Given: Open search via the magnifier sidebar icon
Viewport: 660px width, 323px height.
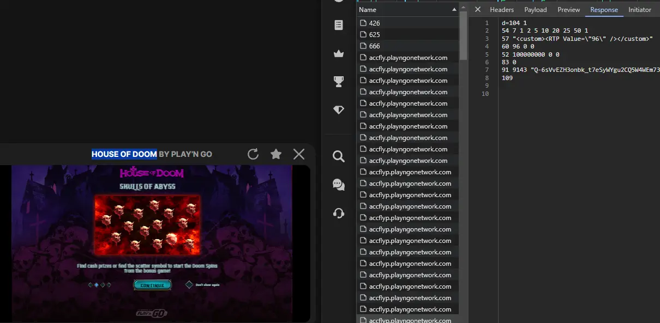Looking at the screenshot, I should [x=339, y=157].
